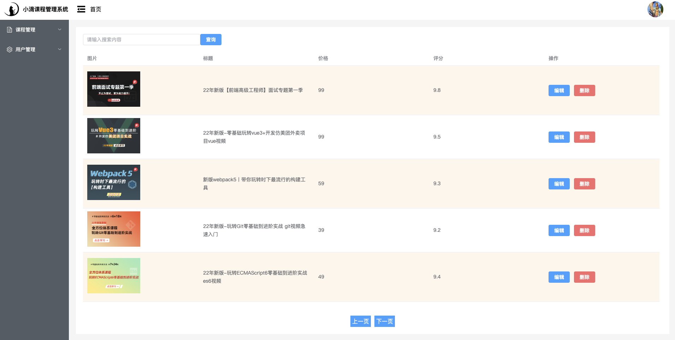
Task: Click the 查询 search button
Action: (211, 40)
